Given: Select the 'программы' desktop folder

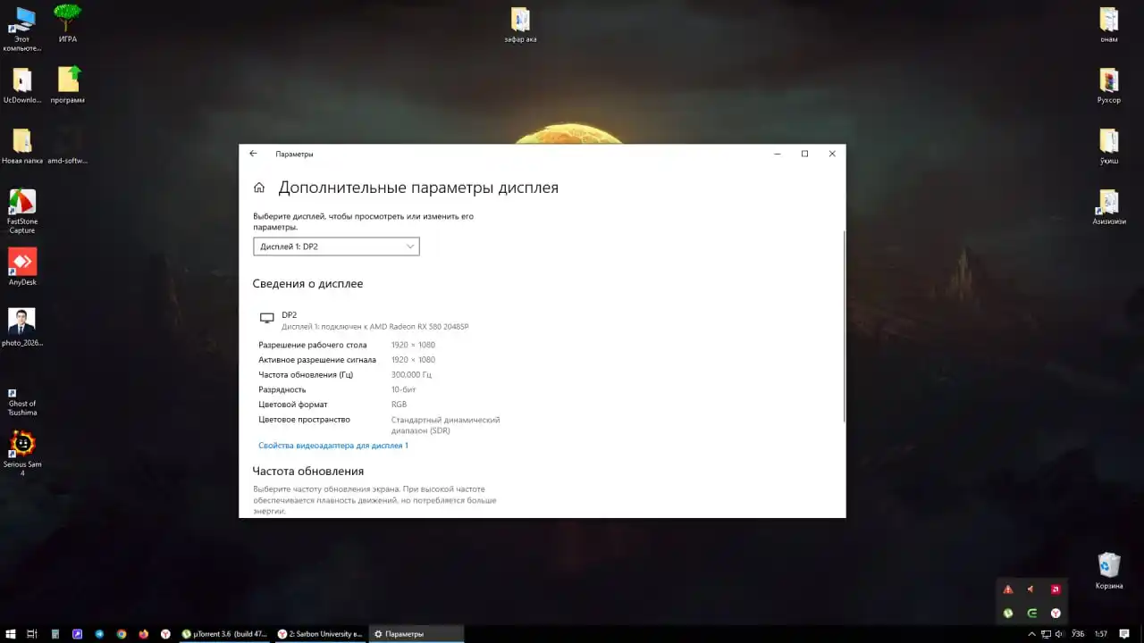Looking at the screenshot, I should pyautogui.click(x=68, y=86).
